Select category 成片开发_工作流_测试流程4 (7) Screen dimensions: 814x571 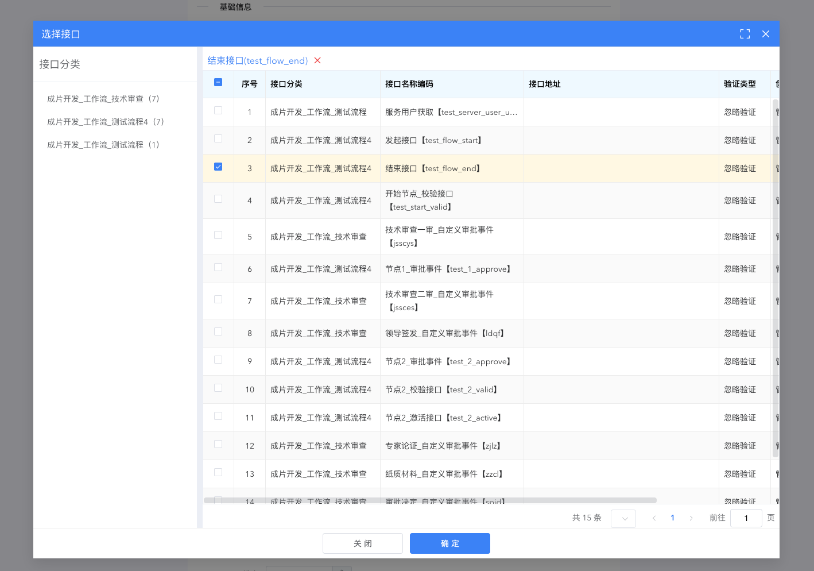coord(106,122)
